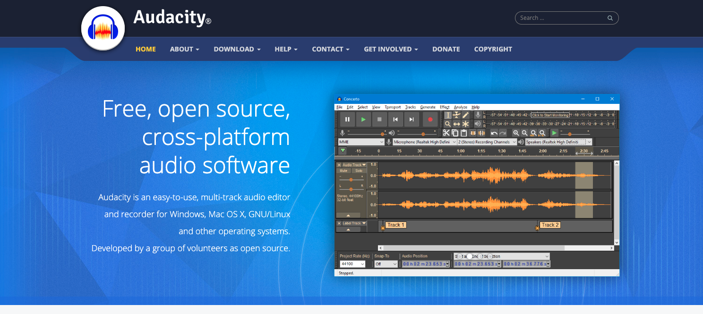This screenshot has height=314, width=703.
Task: Click the green timeline quick-play triangle
Action: point(343,151)
